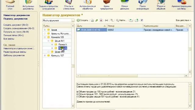This screenshot has width=195, height=110.
Task: Click the order text preview scroll-down arrow
Action: 190,106
